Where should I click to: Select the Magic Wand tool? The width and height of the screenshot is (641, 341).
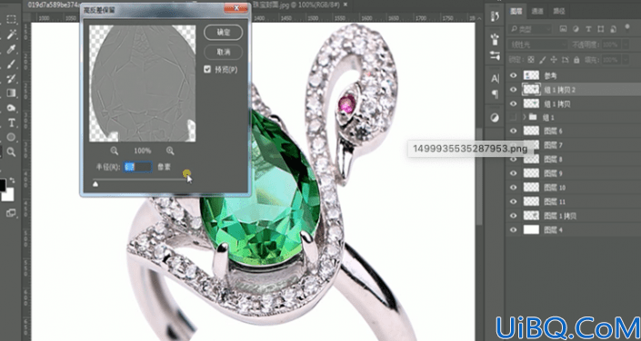(11, 34)
